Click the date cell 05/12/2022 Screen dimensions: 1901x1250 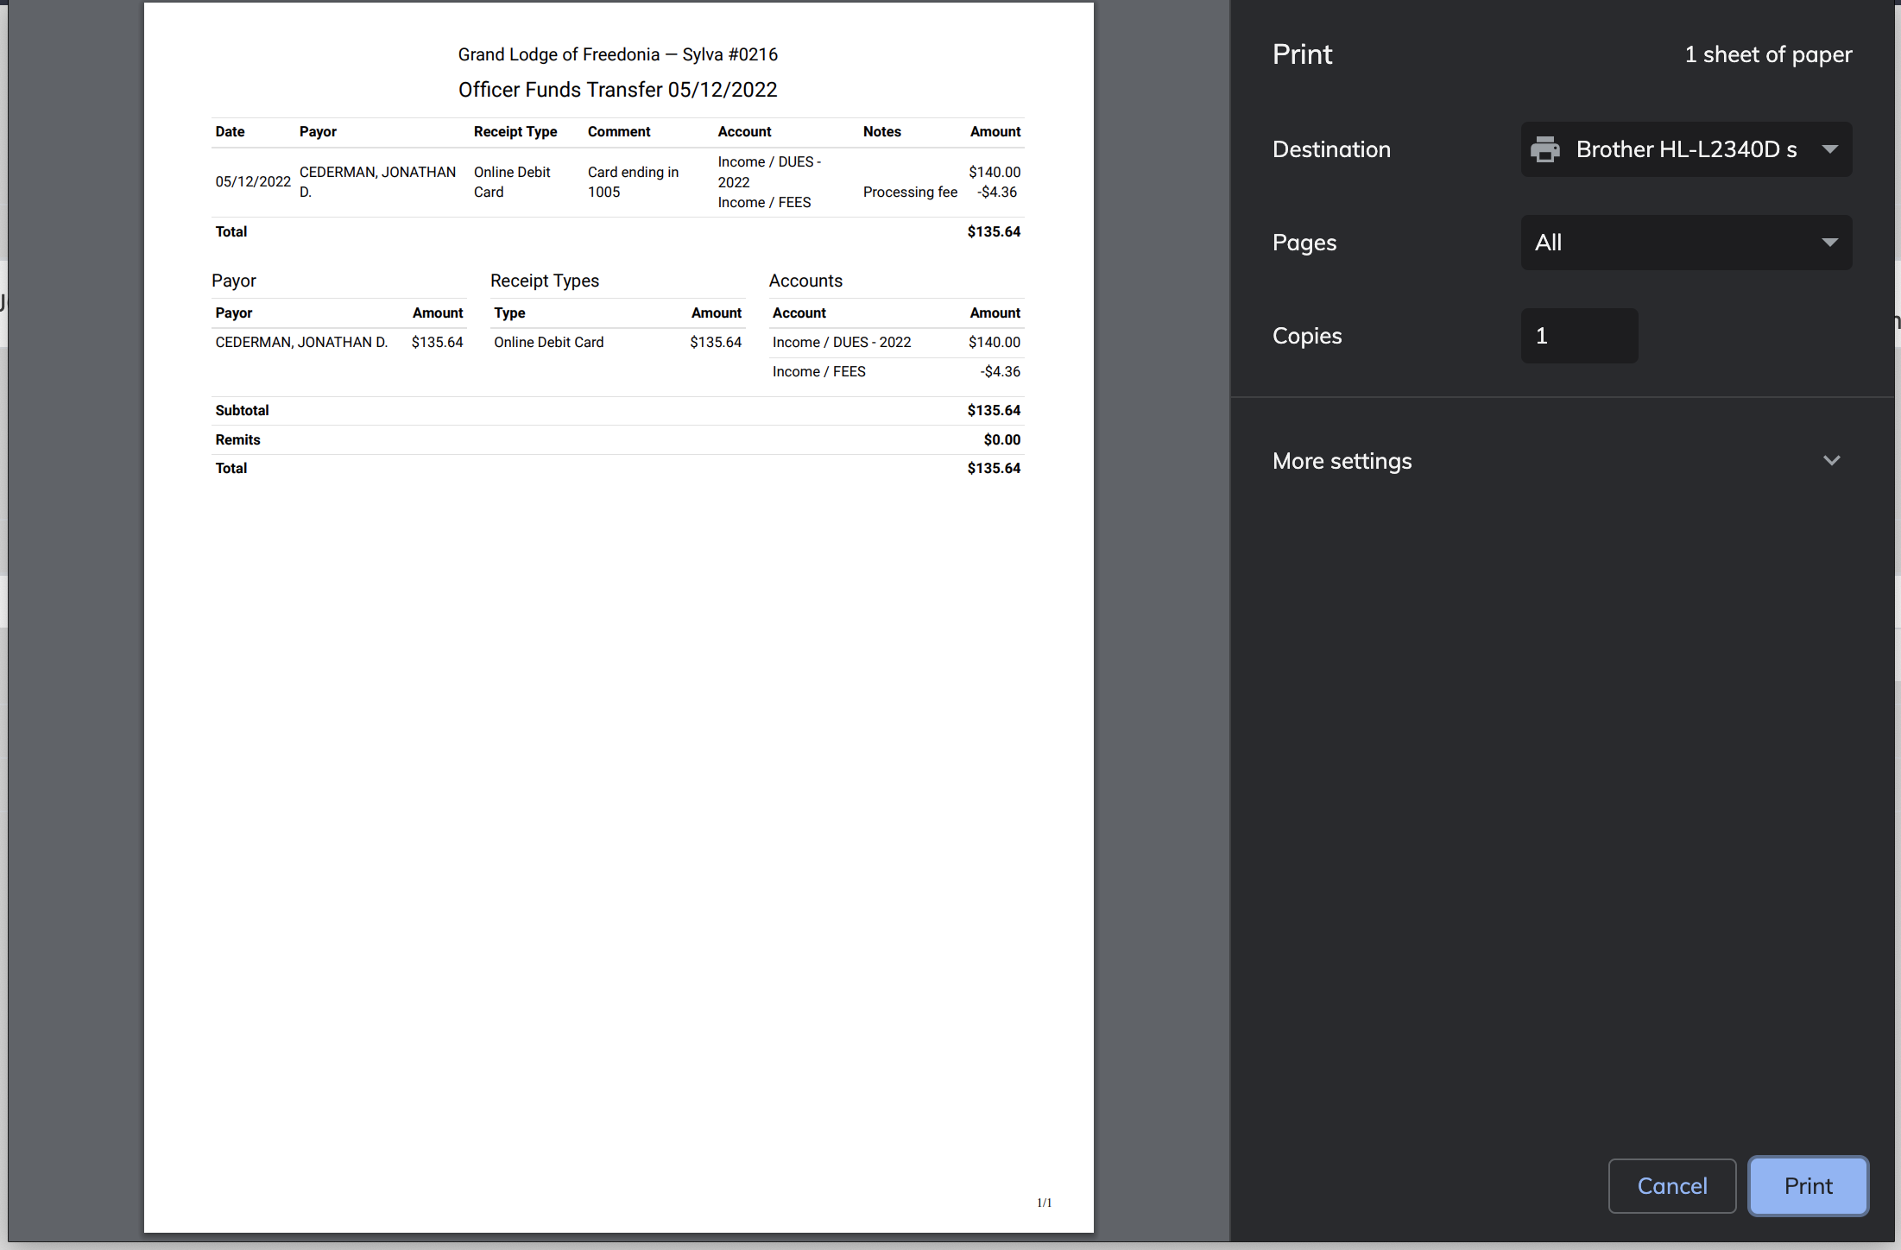pyautogui.click(x=253, y=181)
